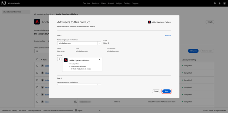Image resolution: width=228 pixels, height=113 pixels.
Task: Click the Adobe Experience Platform logo in the dialog header
Action: [149, 22]
